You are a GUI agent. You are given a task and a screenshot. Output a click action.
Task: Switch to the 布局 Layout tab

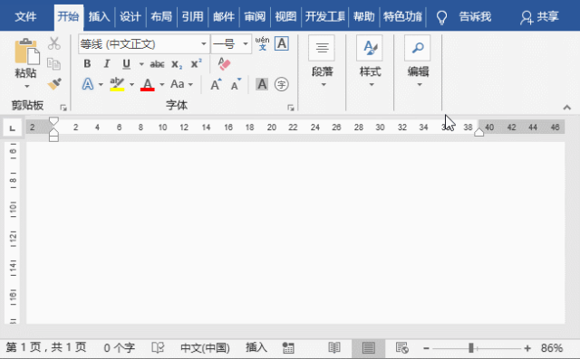[161, 16]
